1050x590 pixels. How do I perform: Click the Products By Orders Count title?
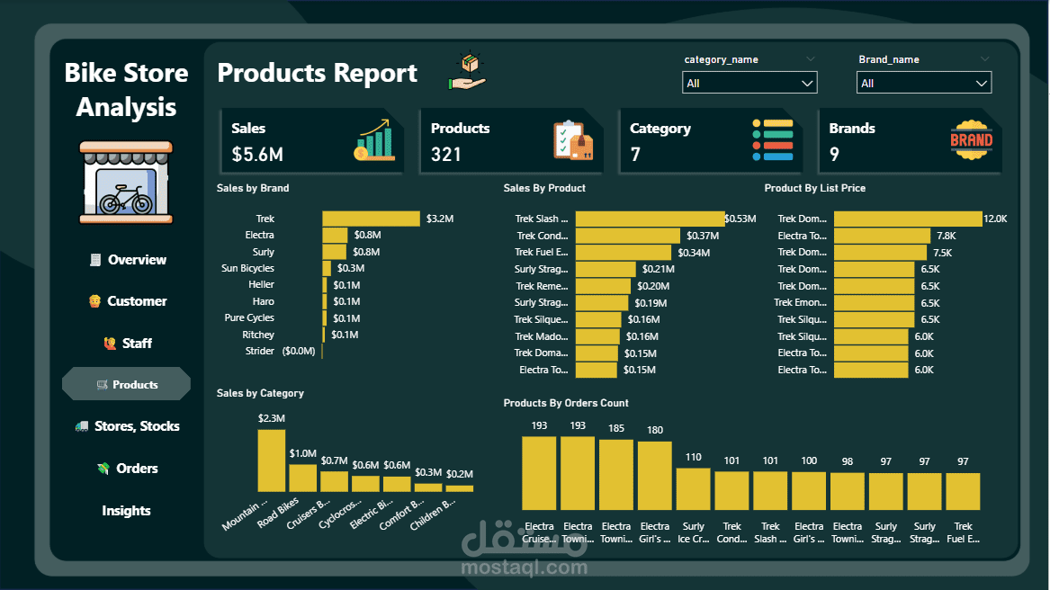(566, 403)
